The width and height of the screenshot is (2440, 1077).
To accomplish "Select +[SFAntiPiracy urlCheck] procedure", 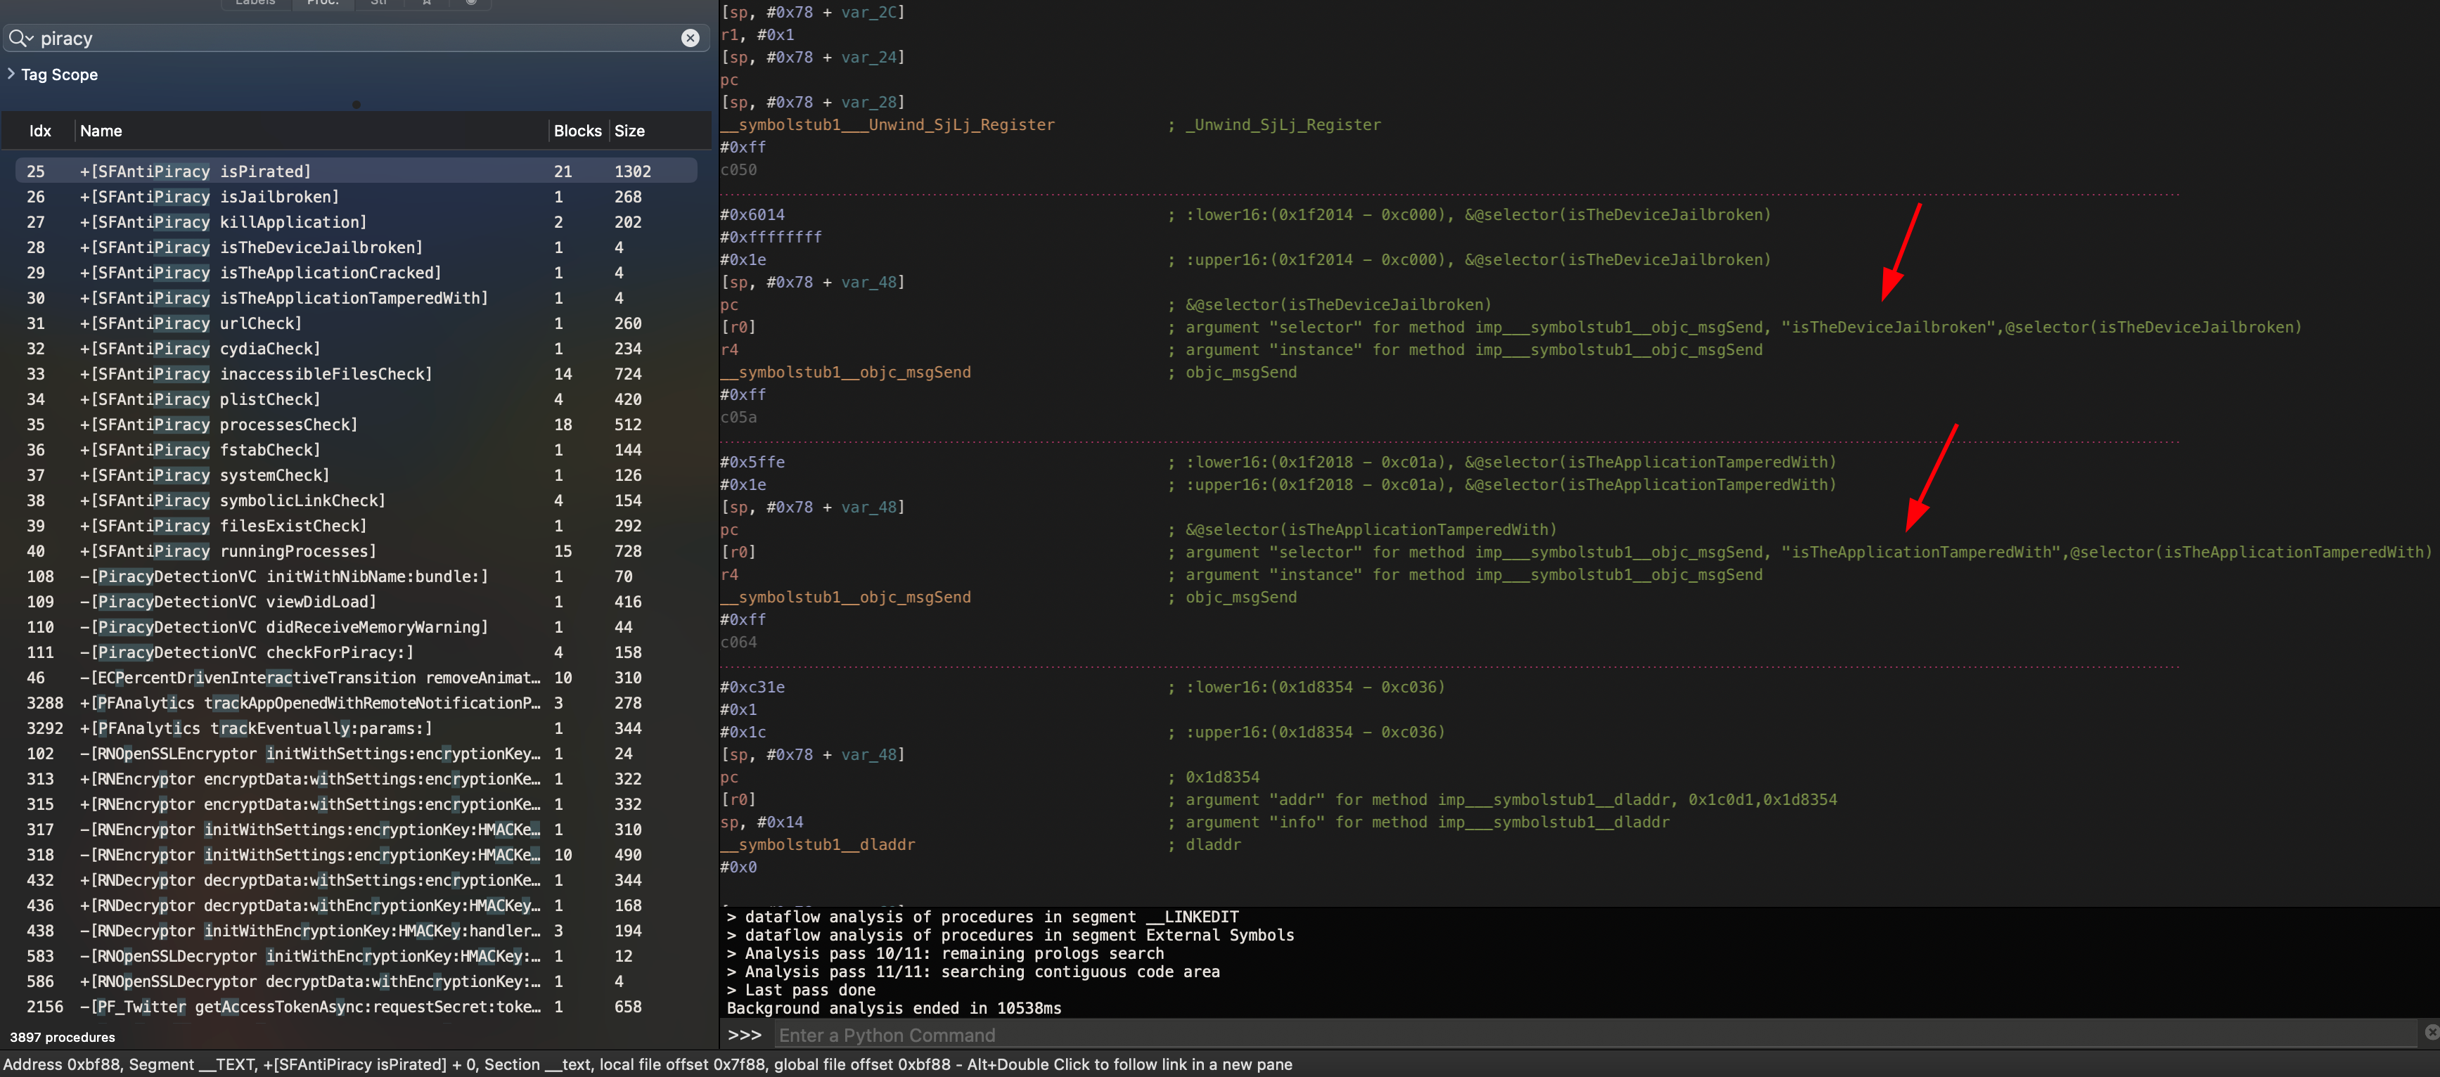I will click(356, 323).
